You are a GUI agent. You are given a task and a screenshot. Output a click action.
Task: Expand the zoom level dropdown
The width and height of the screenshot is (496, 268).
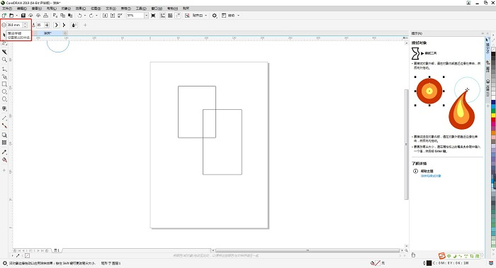tap(146, 16)
